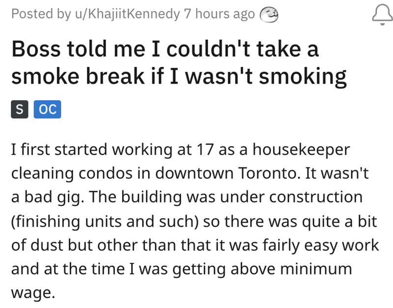The height and width of the screenshot is (308, 393).
Task: Click "(finishing" in the post body
Action: pyautogui.click(x=43, y=221)
